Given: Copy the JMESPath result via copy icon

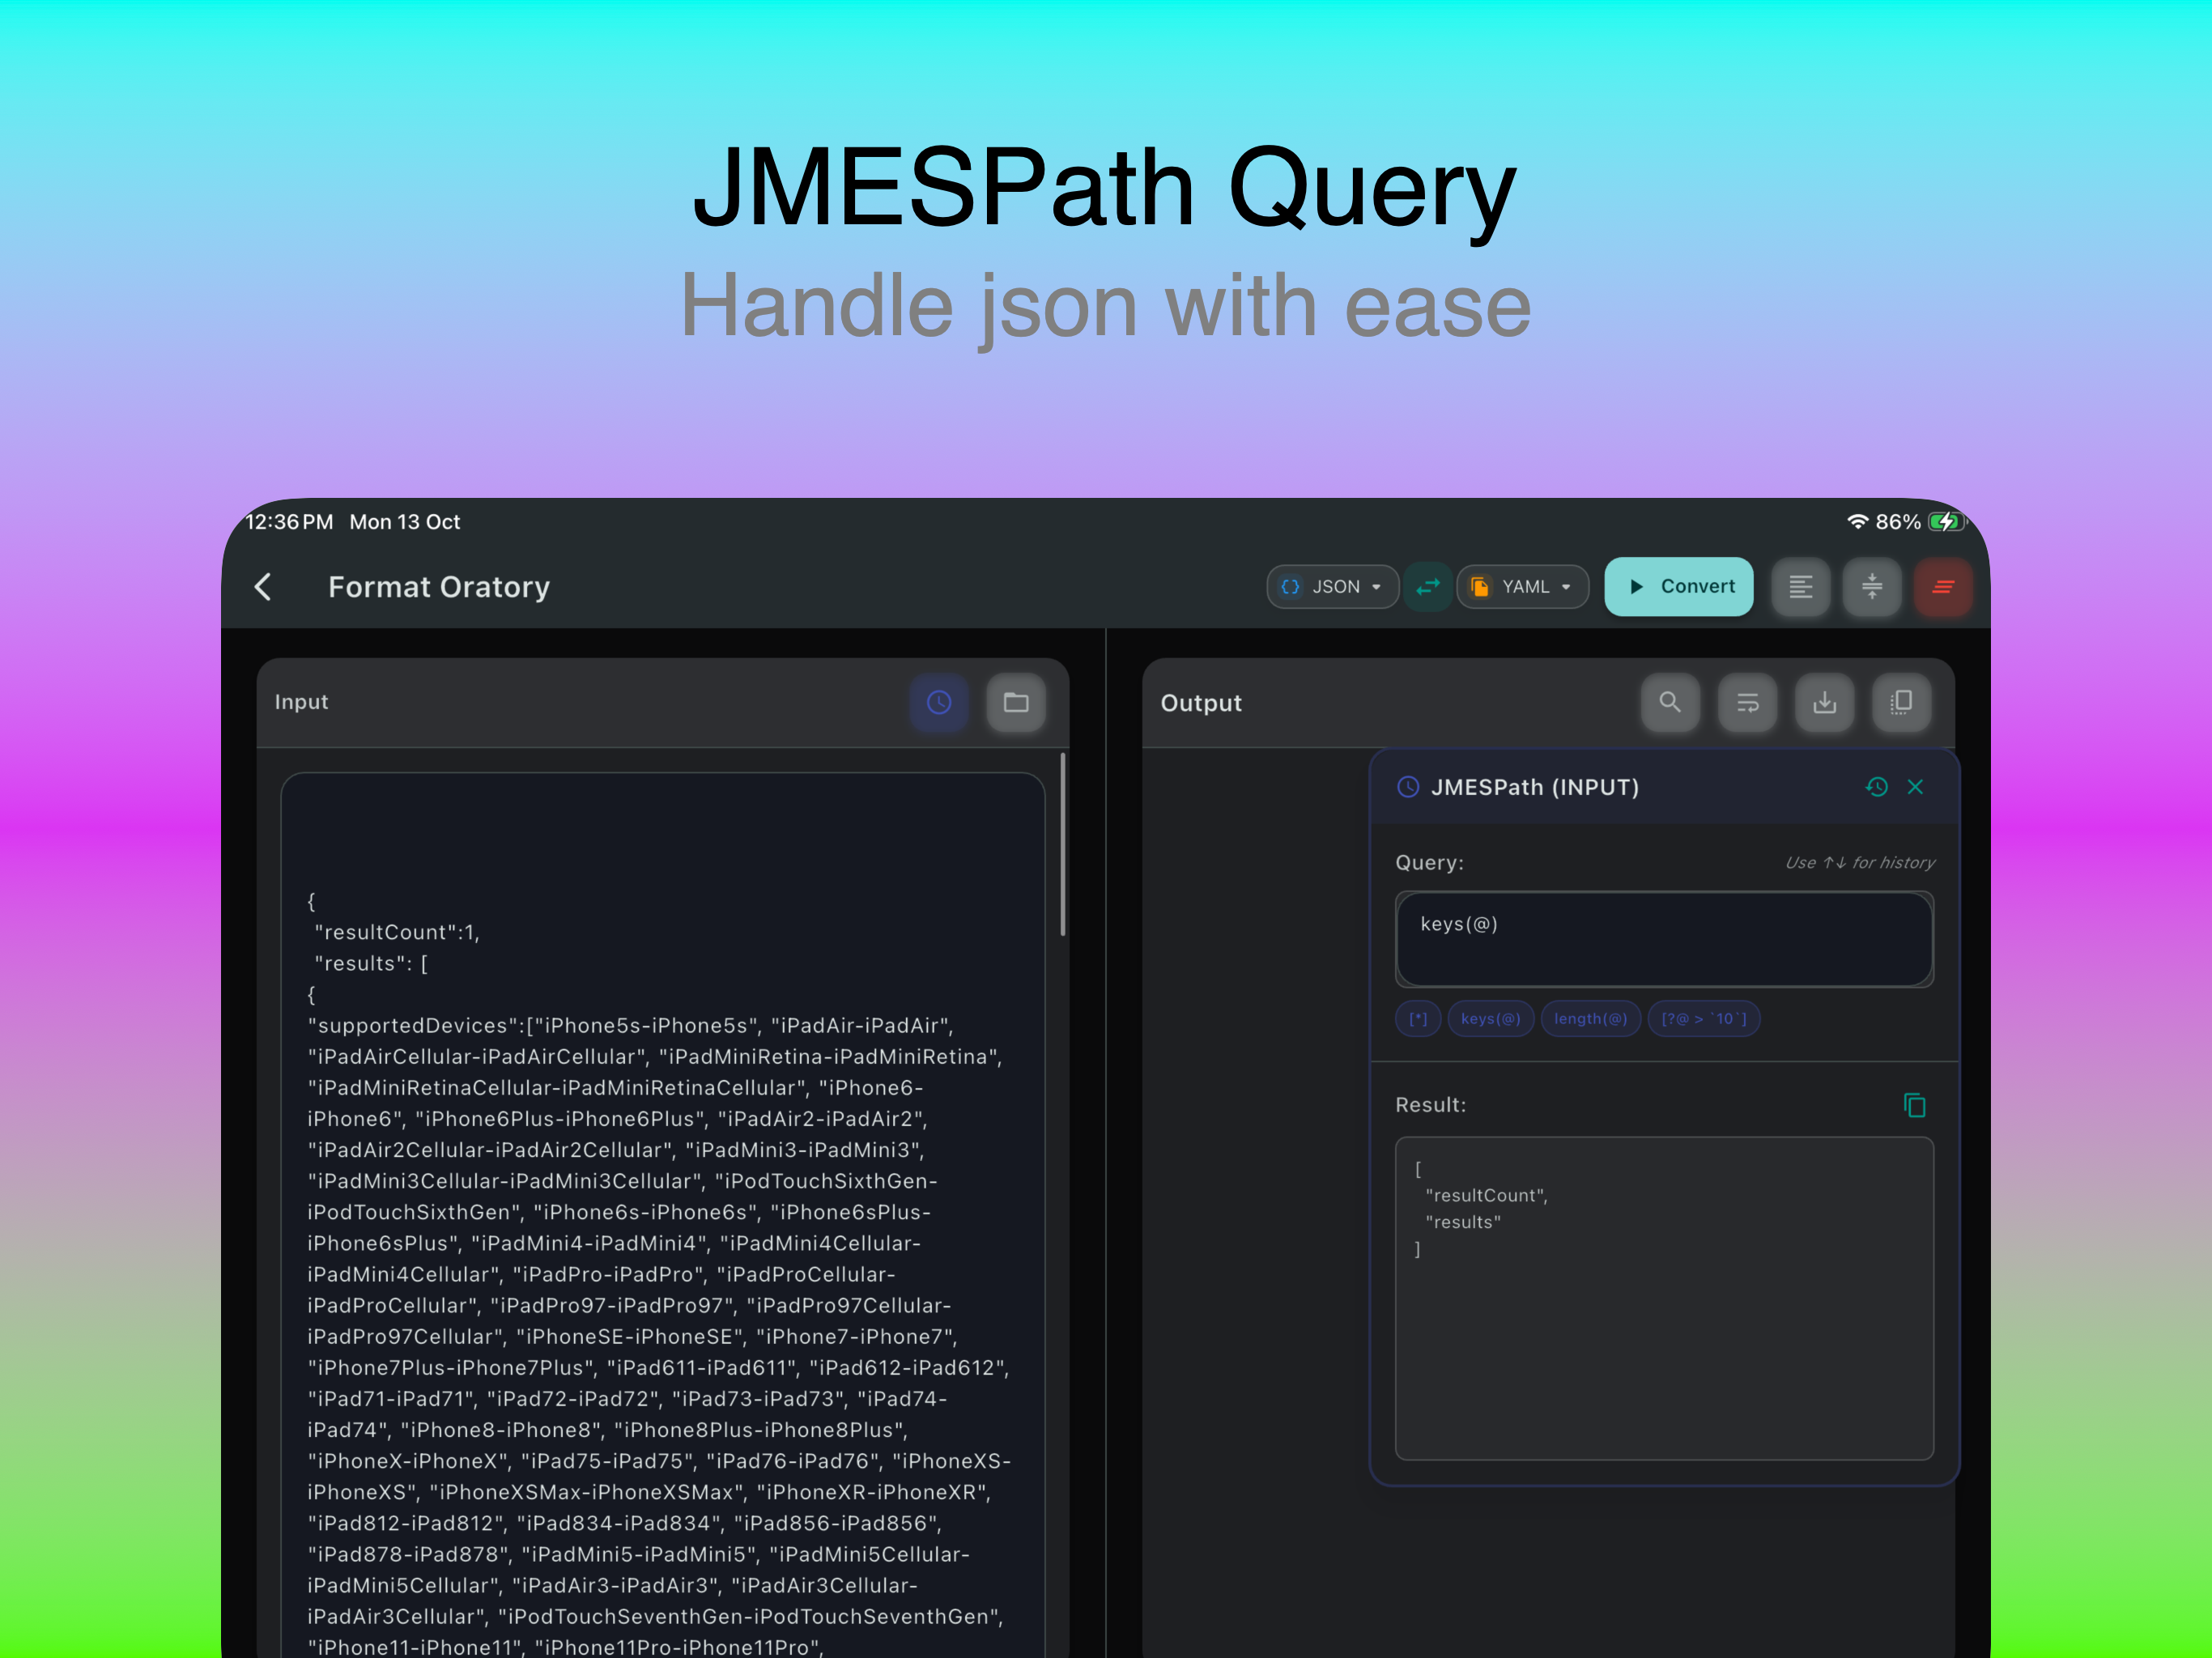Looking at the screenshot, I should (1916, 1106).
